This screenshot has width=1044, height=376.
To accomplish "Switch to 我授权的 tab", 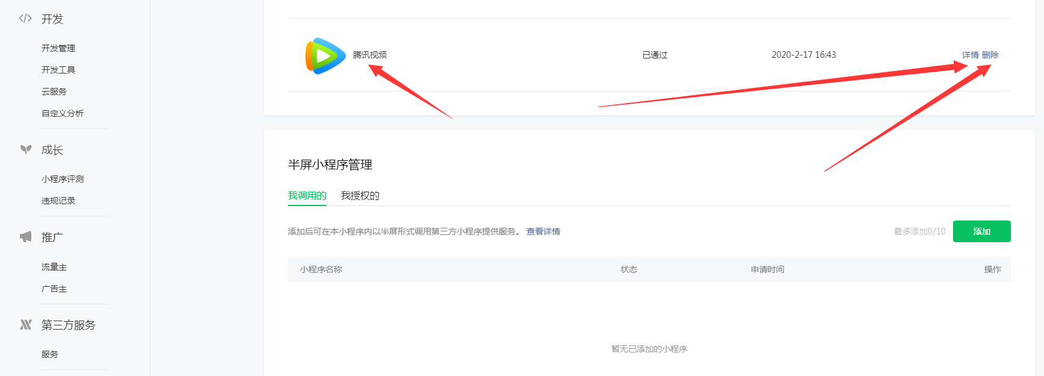I will click(360, 196).
